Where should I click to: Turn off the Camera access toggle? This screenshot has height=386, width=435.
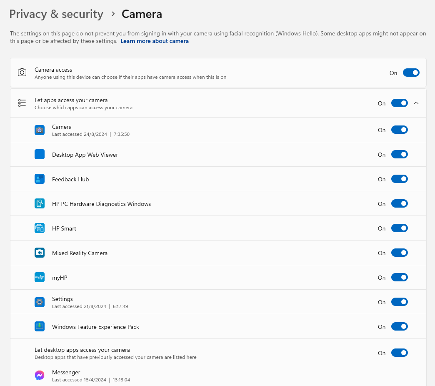click(411, 73)
